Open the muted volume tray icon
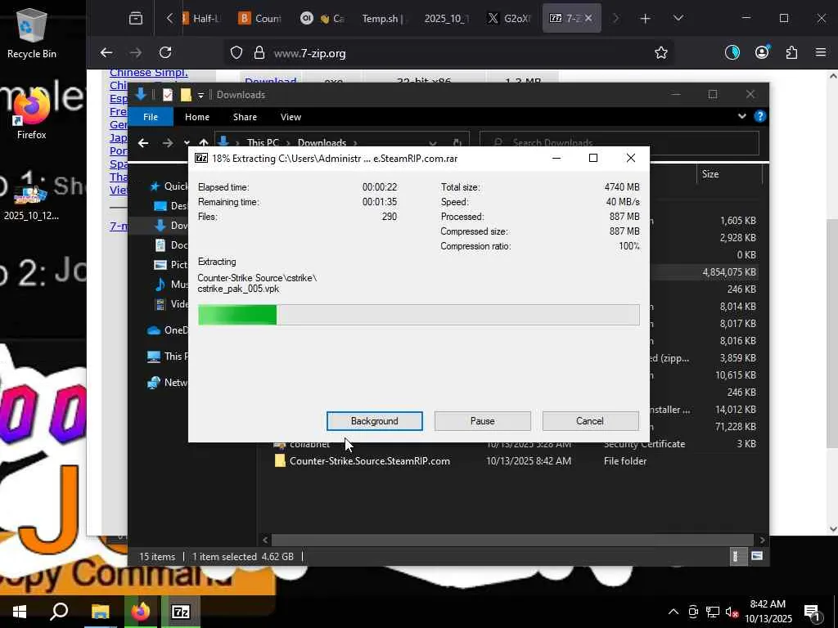838x628 pixels. point(731,612)
